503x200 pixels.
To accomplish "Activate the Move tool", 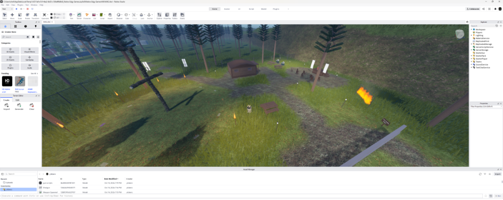I will pos(12,16).
